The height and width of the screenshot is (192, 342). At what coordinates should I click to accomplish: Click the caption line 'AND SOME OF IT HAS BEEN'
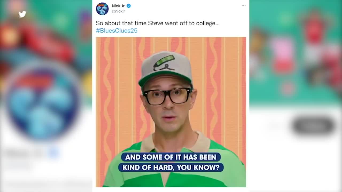(x=171, y=157)
